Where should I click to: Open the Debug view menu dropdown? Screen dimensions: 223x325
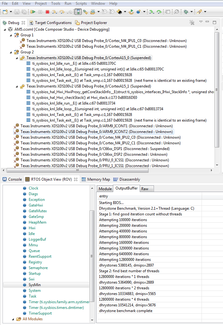coord(201,22)
